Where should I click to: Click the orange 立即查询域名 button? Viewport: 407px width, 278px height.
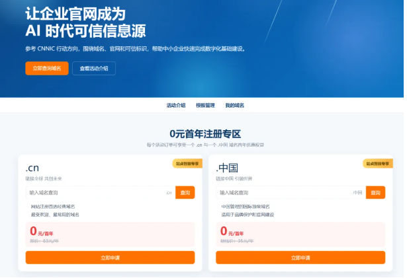tap(47, 69)
